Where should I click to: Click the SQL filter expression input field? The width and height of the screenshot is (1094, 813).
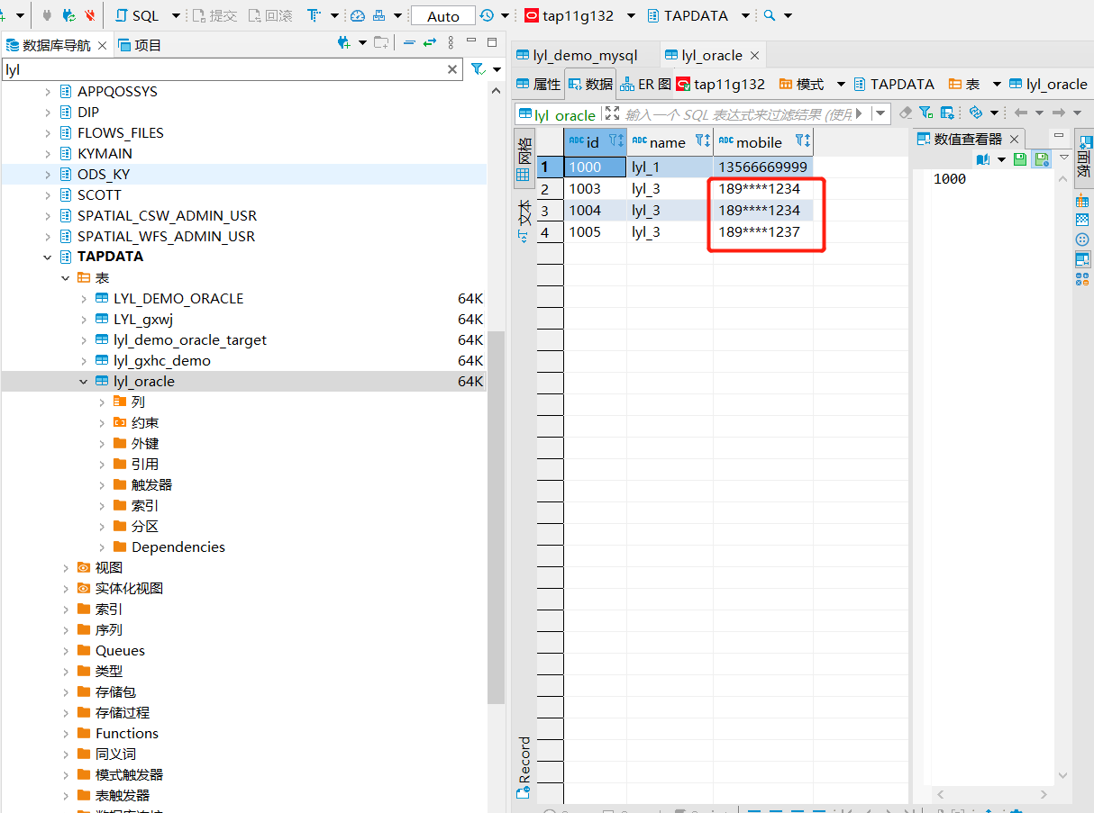tap(734, 114)
